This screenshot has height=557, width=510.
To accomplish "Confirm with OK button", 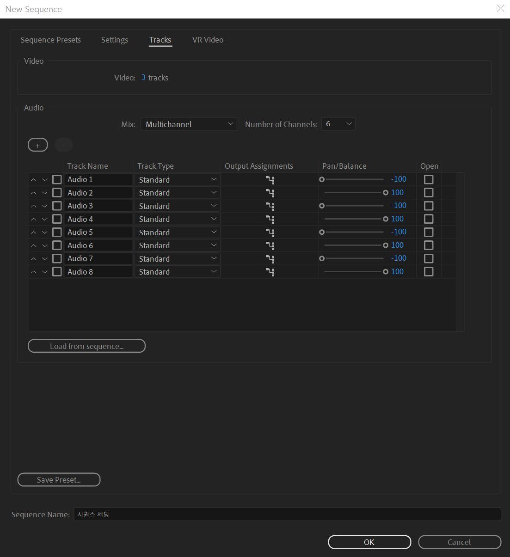I will tap(369, 542).
